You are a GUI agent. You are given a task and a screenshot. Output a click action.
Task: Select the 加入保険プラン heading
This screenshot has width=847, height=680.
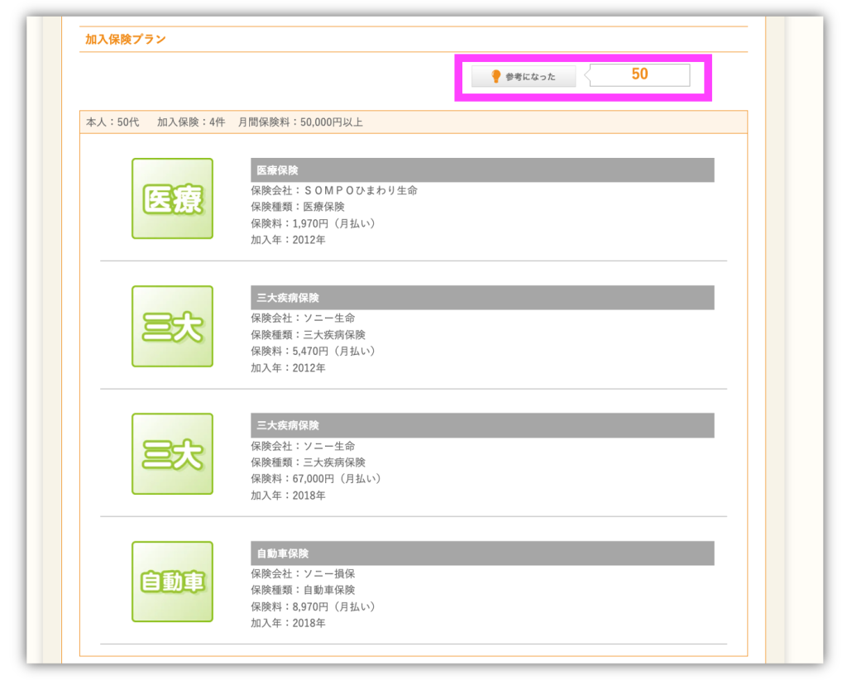point(126,40)
